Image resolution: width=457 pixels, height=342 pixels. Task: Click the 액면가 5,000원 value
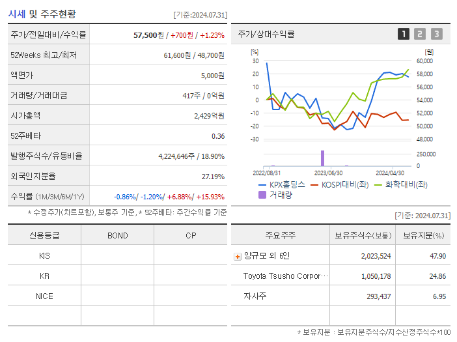[x=212, y=76]
